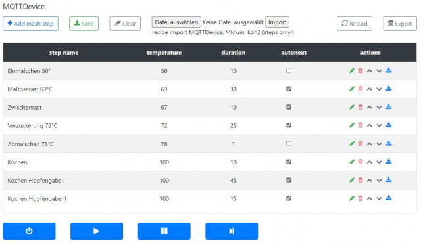The height and width of the screenshot is (245, 421).
Task: Move Verzuckerung 72°C step up
Action: pos(370,125)
